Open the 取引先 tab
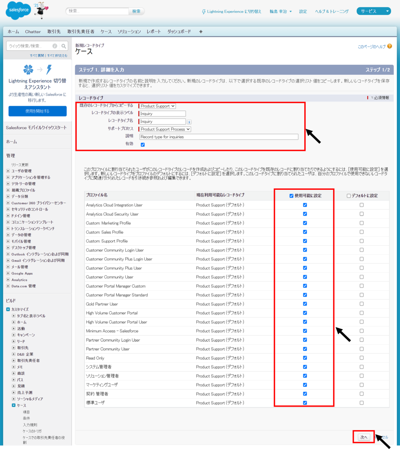Image resolution: width=400 pixels, height=449 pixels. coord(54,32)
